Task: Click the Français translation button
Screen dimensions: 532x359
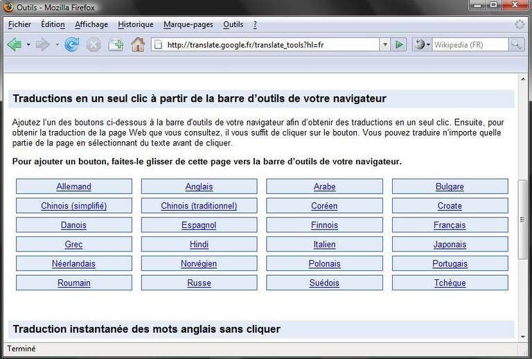Action: tap(450, 225)
